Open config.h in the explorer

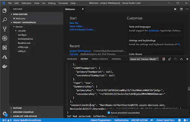pyautogui.click(x=22, y=35)
